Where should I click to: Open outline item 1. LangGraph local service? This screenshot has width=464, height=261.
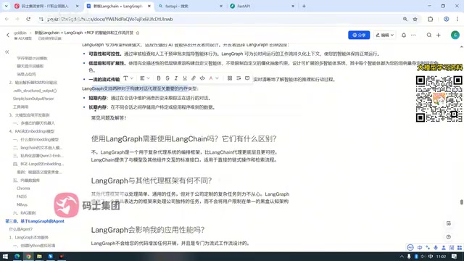click(x=29, y=237)
